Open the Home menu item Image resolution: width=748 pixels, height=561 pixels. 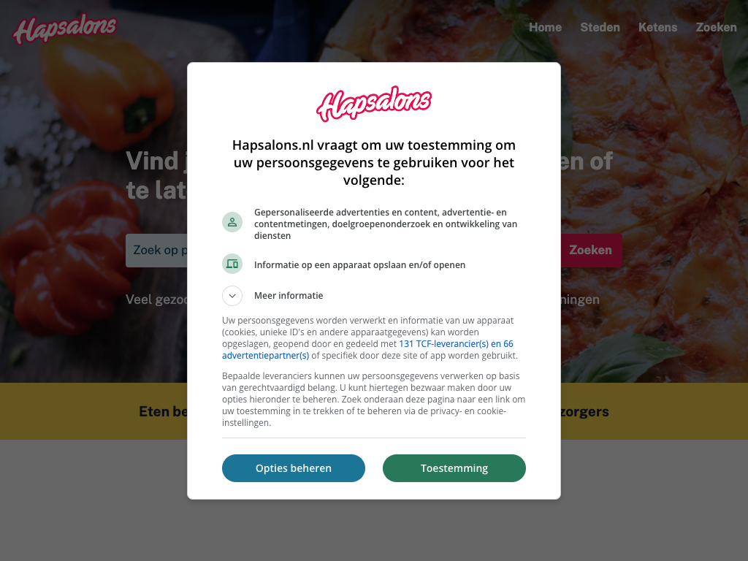tap(545, 28)
